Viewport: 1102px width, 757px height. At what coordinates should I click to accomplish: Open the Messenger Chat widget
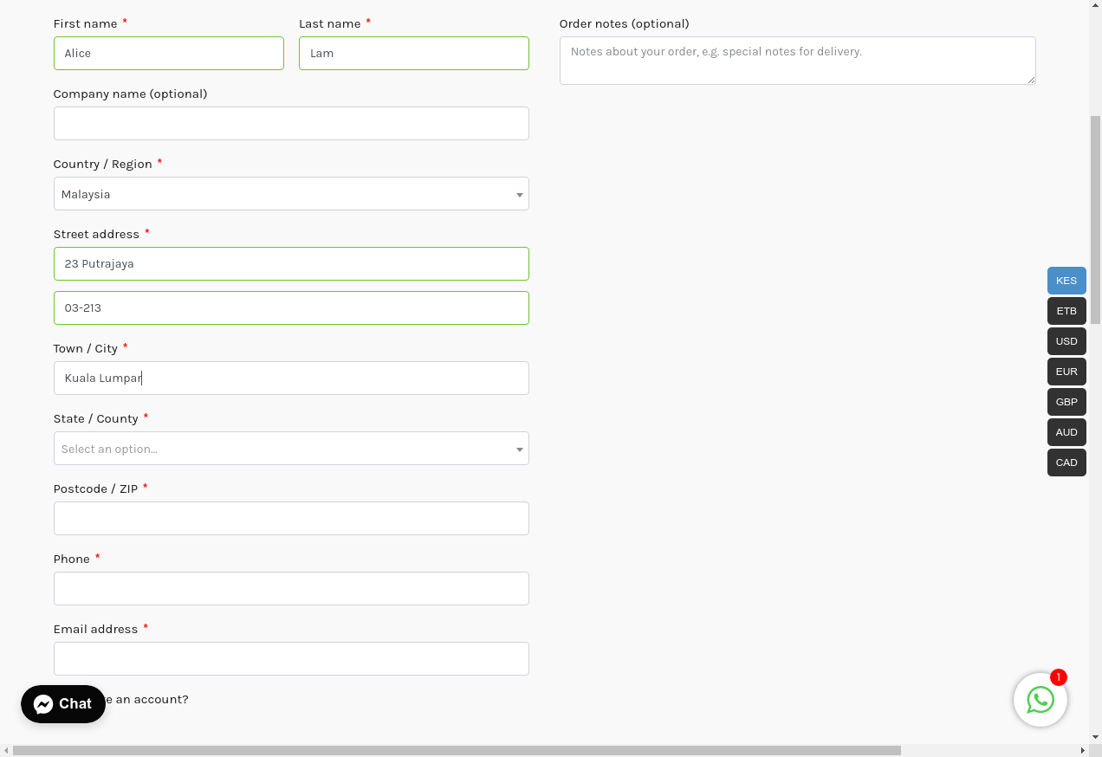[x=63, y=704]
